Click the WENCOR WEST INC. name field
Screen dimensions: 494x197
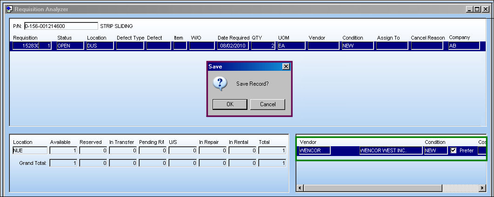click(x=391, y=151)
